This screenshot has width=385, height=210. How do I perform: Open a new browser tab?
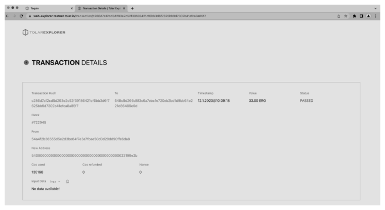coord(132,8)
